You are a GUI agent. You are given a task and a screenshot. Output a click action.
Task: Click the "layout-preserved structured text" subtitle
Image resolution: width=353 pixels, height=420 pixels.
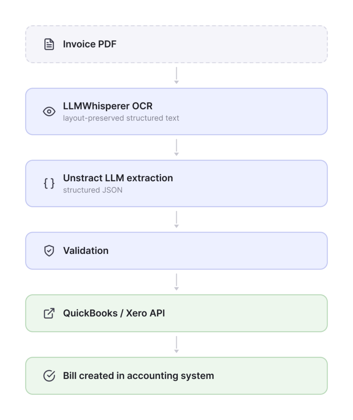point(121,118)
